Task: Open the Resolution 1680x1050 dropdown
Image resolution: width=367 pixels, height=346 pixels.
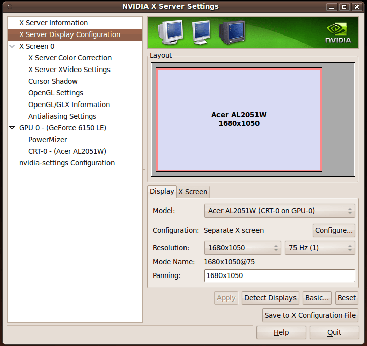Action: point(242,248)
